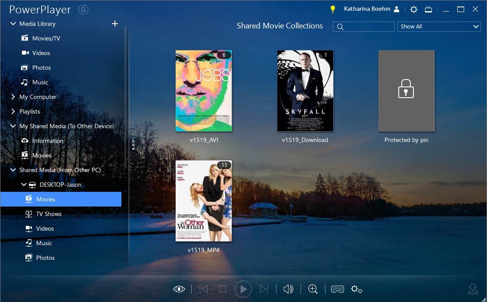Screen dimensions: 487x302
Task: Add media with the plus icon
Action: [115, 24]
